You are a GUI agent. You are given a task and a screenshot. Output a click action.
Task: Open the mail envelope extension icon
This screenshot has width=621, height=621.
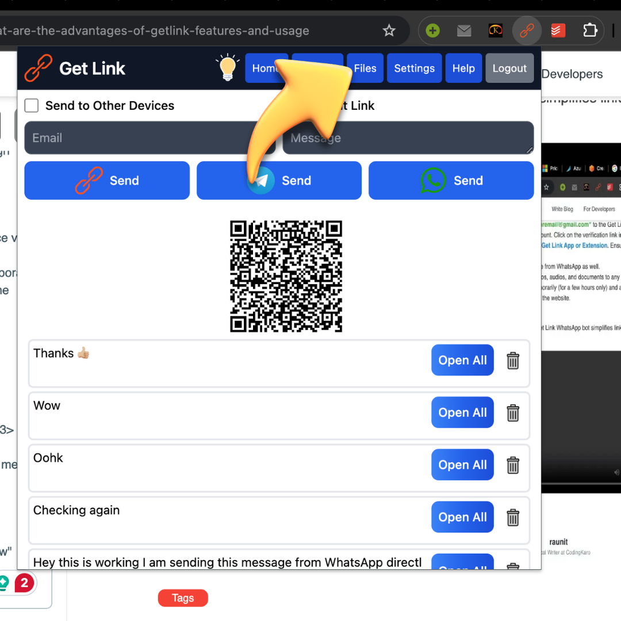click(464, 30)
